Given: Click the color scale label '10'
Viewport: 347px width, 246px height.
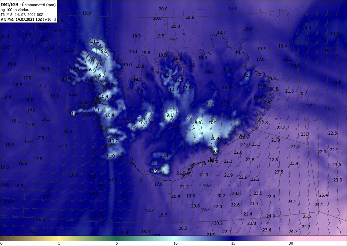Looking at the screenshot, I should pos(176,243).
